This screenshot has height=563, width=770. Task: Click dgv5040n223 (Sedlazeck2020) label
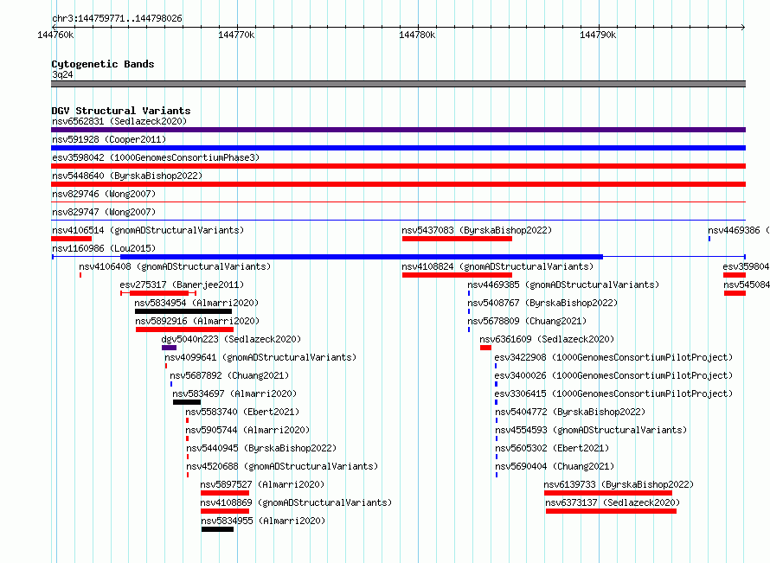231,339
